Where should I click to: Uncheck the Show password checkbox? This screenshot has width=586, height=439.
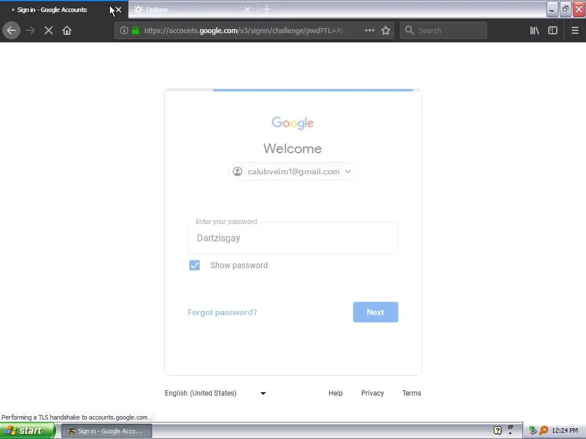195,265
